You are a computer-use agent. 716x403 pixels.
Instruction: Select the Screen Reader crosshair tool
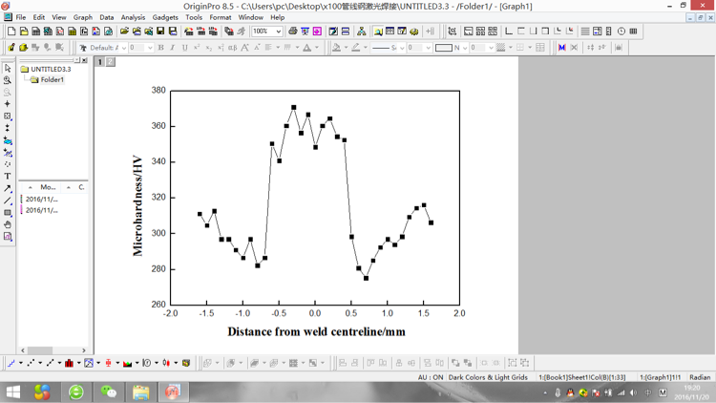point(8,104)
